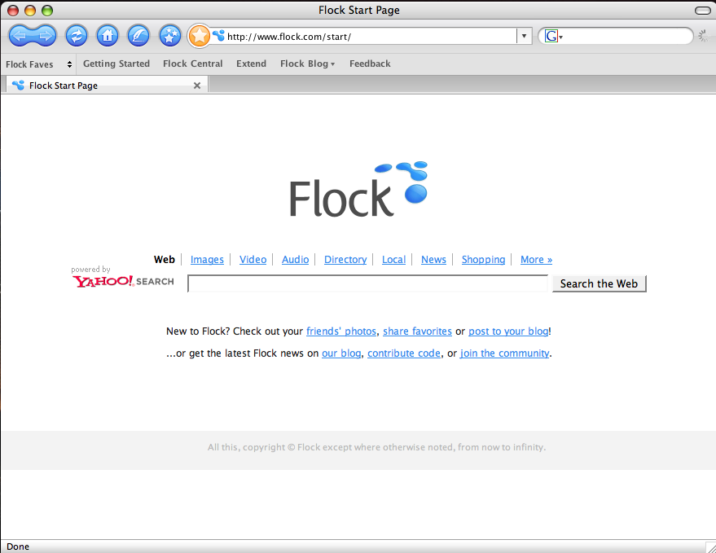
Task: Close the Flock Start Page tab
Action: [197, 86]
